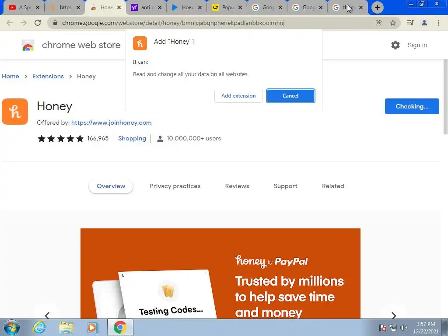Image resolution: width=448 pixels, height=336 pixels.
Task: Click the Honey icon in the dialog
Action: 140,43
